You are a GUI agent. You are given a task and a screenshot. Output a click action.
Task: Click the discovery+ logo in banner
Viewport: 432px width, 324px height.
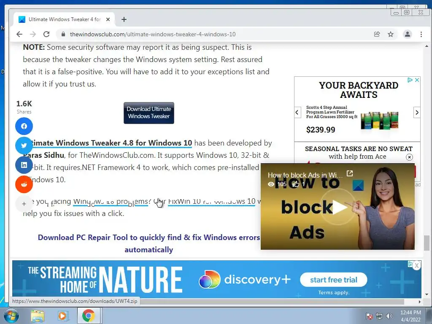pyautogui.click(x=245, y=279)
